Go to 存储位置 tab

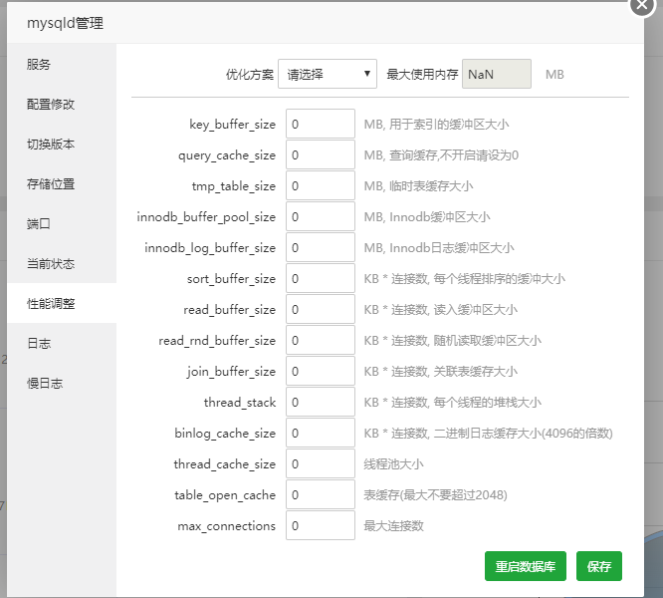click(x=62, y=183)
